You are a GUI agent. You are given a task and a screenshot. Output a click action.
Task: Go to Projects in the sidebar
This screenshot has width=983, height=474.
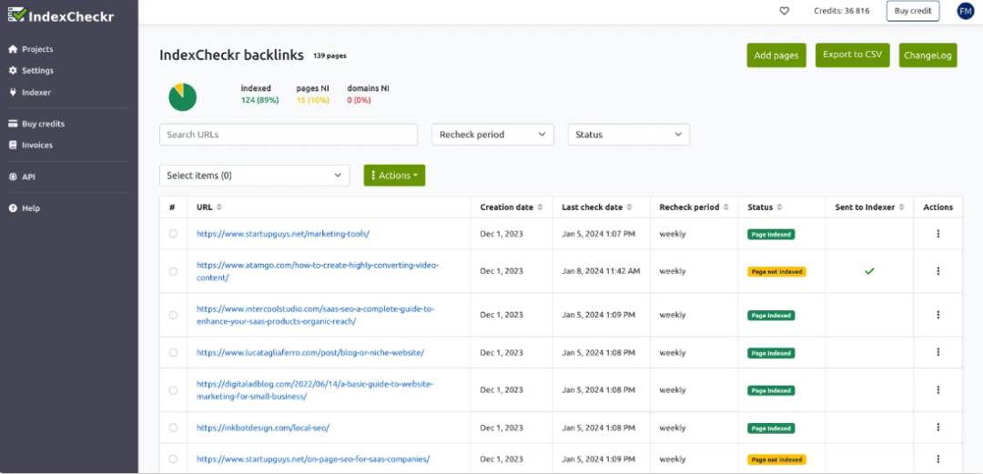tap(37, 49)
